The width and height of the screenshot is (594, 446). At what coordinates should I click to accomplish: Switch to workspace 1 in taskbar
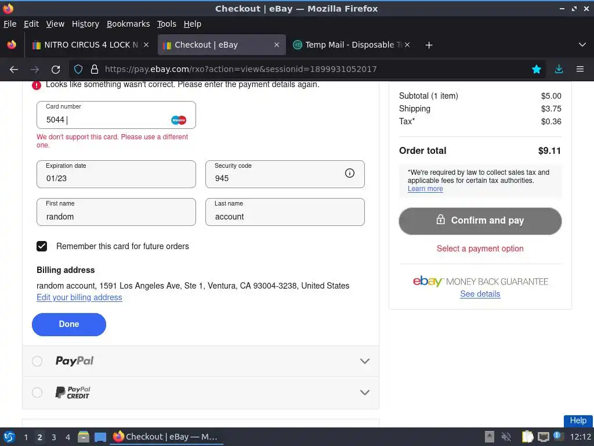[26, 437]
